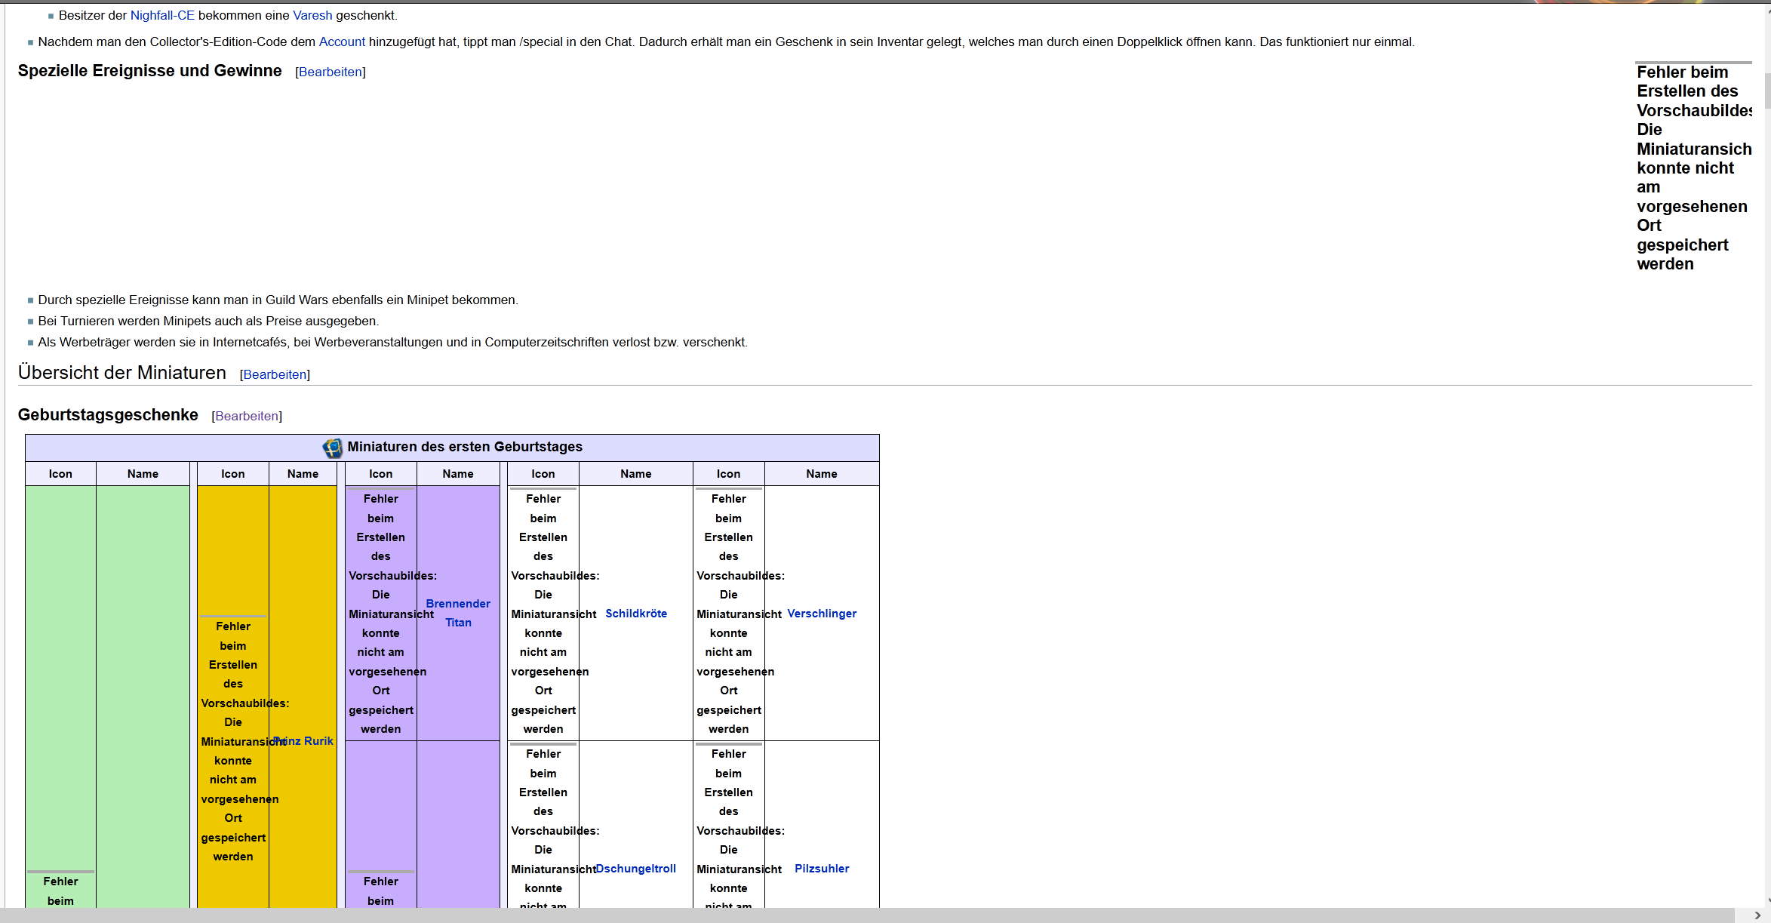
Task: Click the horizontal scrollbar right arrow
Action: [1757, 915]
